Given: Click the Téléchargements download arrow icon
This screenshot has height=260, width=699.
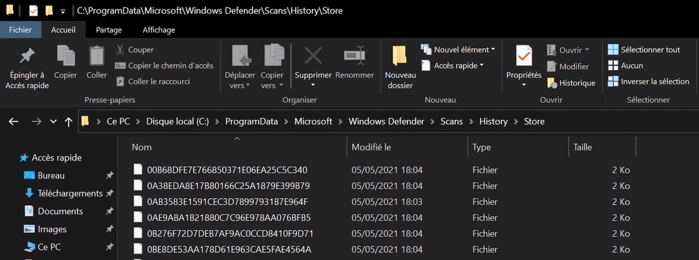Looking at the screenshot, I should click(x=29, y=193).
